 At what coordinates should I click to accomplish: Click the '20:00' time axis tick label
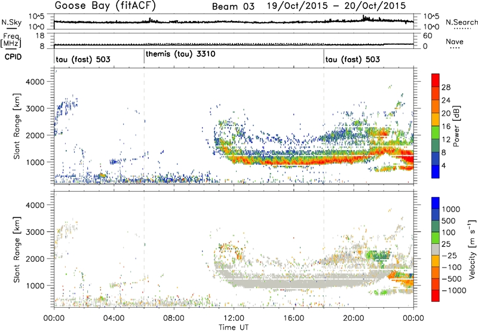pos(353,318)
